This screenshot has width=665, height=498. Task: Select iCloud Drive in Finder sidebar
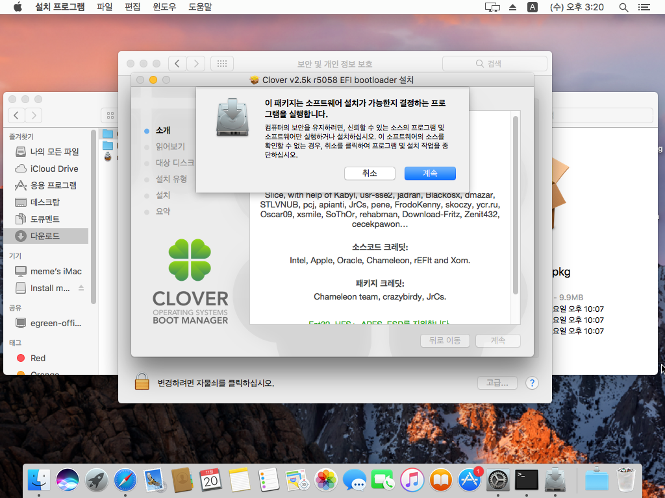pos(47,169)
